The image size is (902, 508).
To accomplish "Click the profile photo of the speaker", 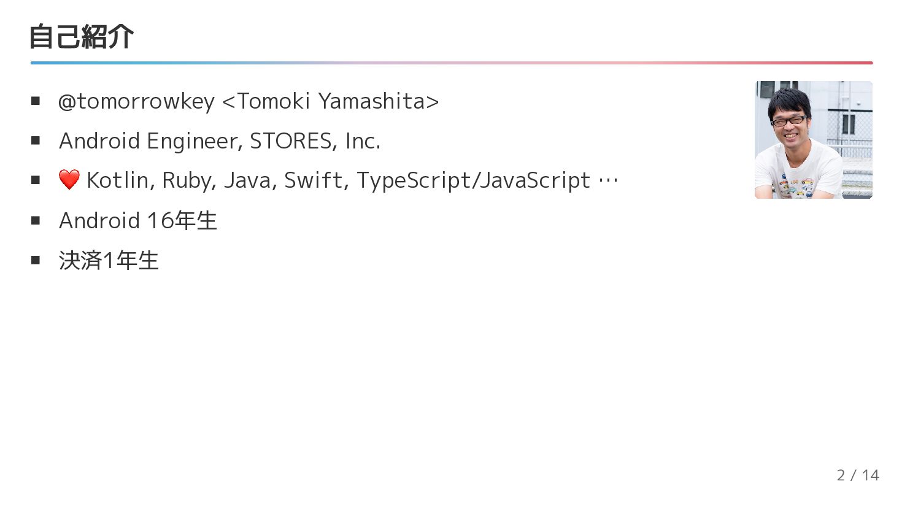I will tap(813, 140).
